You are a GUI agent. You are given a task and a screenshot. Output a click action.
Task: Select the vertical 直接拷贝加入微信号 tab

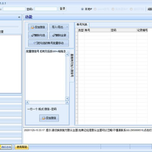(72, 65)
